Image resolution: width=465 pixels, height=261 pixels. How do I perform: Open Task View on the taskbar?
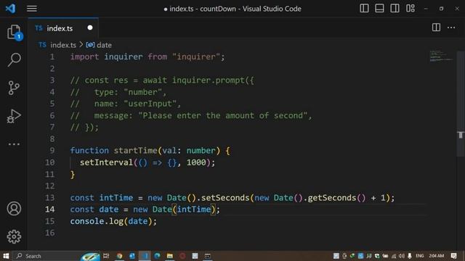tap(106, 256)
